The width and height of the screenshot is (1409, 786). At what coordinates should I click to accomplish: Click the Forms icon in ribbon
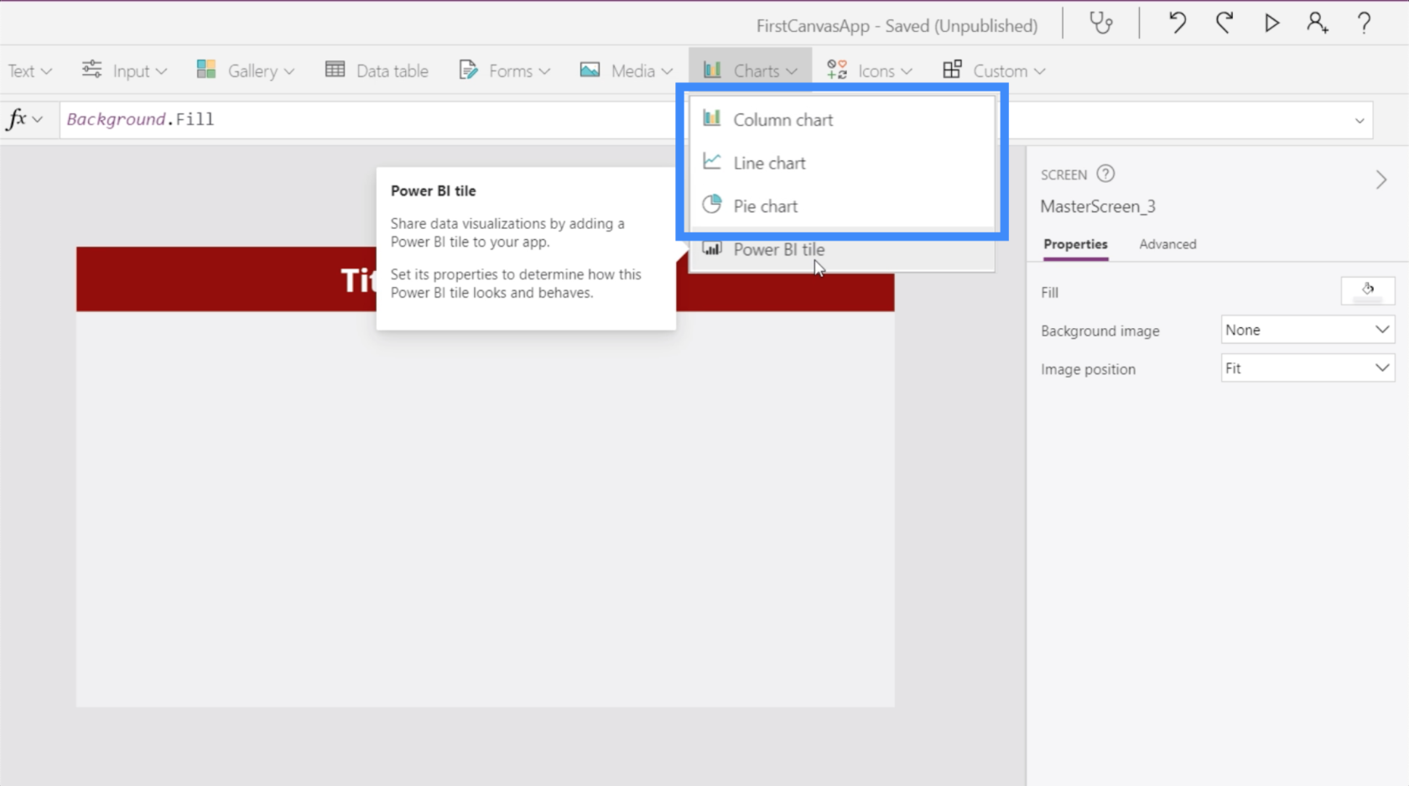(x=468, y=70)
